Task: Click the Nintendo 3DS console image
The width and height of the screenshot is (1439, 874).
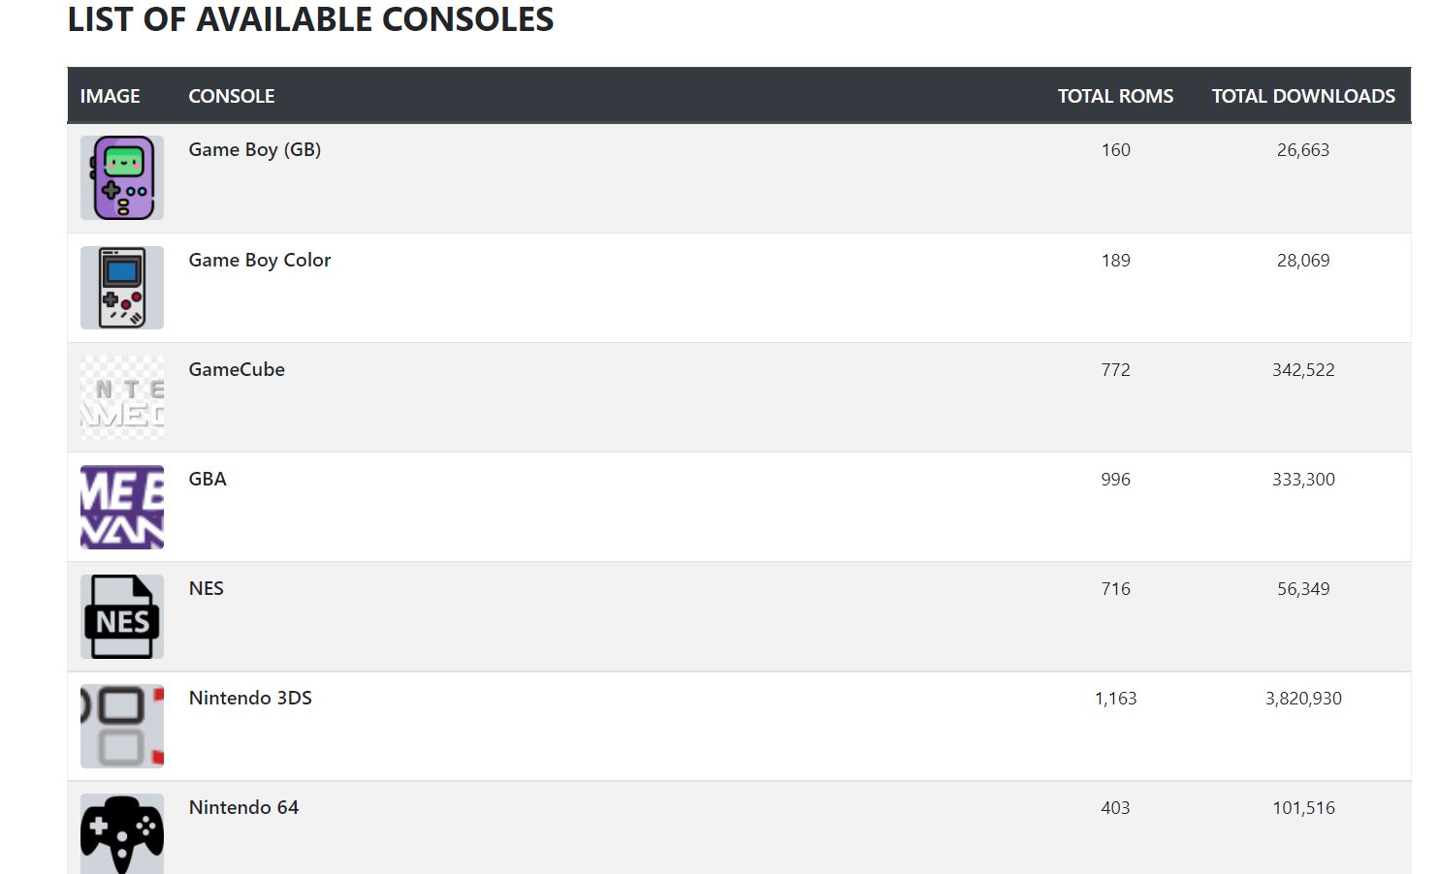Action: coord(122,726)
